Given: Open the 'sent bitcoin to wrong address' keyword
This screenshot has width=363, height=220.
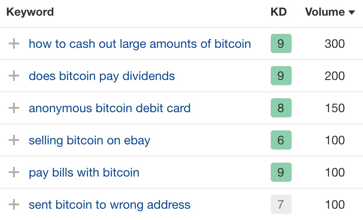Looking at the screenshot, I should click(110, 204).
